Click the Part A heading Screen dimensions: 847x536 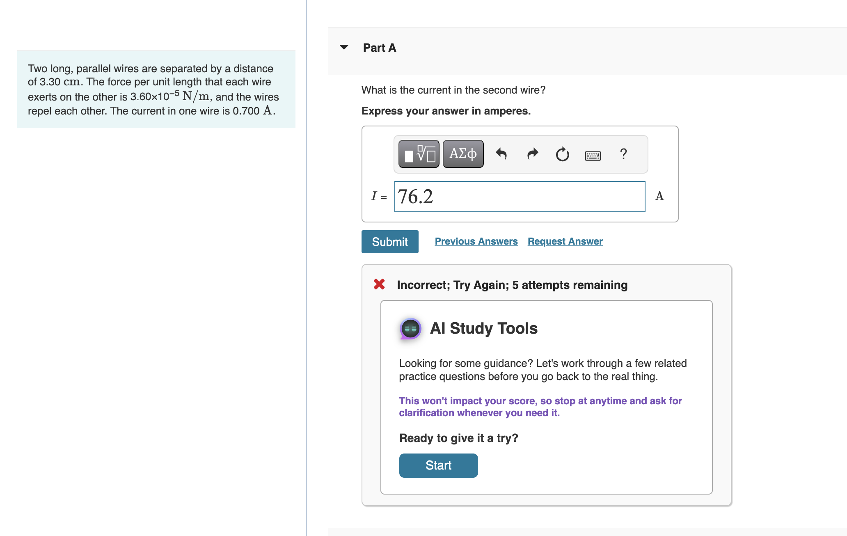click(x=380, y=48)
